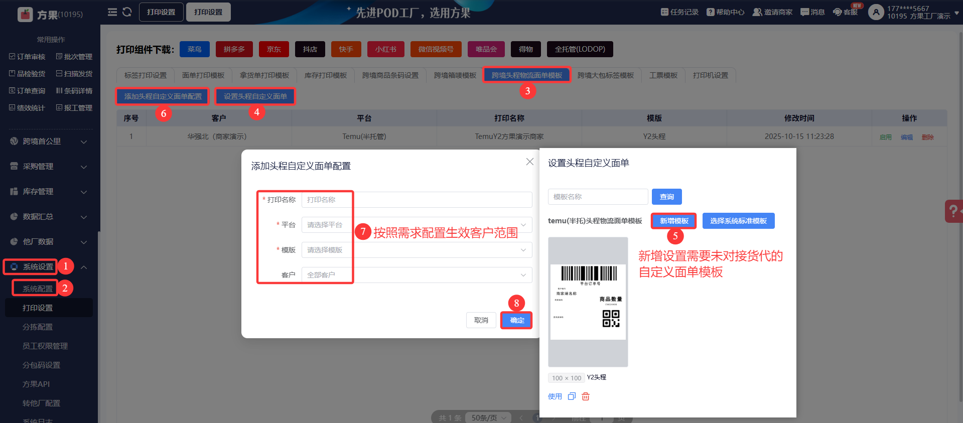The height and width of the screenshot is (423, 963).
Task: Expand the 他厂数据 menu
Action: tap(49, 242)
